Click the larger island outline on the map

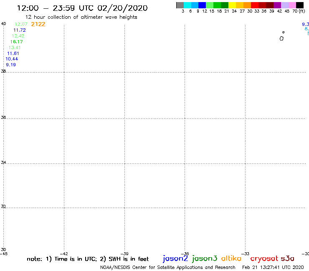coord(281,38)
